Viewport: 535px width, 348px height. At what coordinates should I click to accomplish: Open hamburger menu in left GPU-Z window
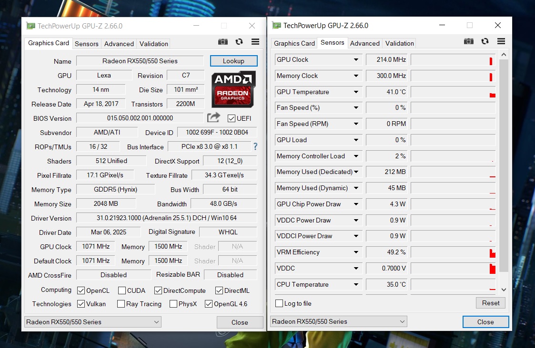tap(255, 41)
